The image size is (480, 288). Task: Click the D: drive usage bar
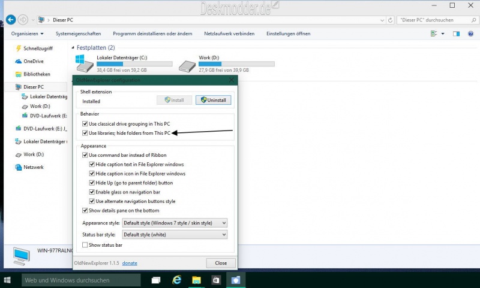236,64
